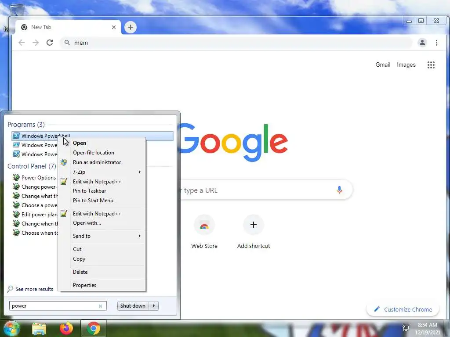This screenshot has width=450, height=337.
Task: Choose Cut in the context menu
Action: pos(102,249)
